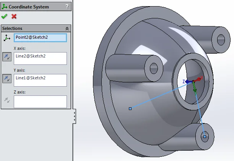The image size is (234, 161).
Task: Pick sketch point on lower-right boss hole
Action: pos(205,136)
